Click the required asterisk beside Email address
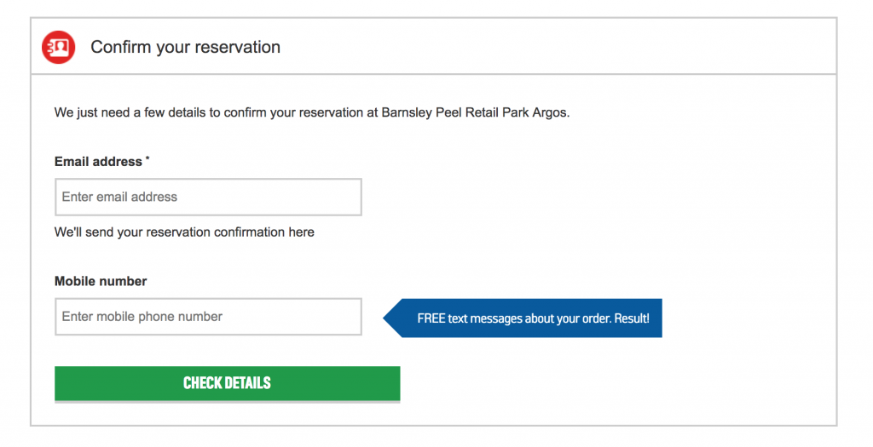Screen dimensions: 873x447 coord(147,158)
